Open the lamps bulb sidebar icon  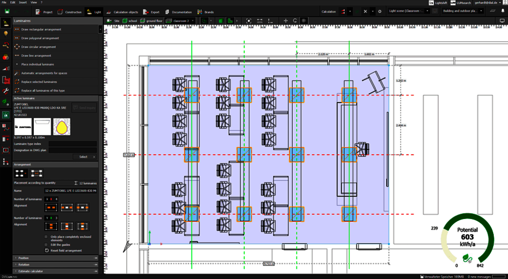(6, 33)
